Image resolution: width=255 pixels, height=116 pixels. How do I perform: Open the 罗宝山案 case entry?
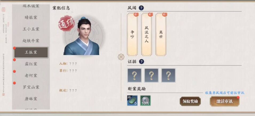coord(31,87)
